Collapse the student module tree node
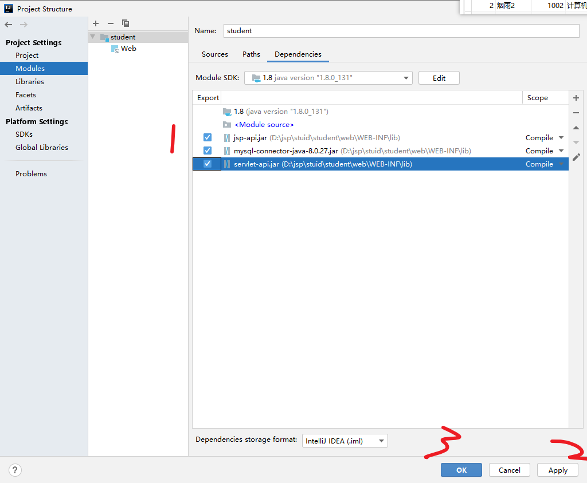This screenshot has height=483, width=587. (92, 37)
